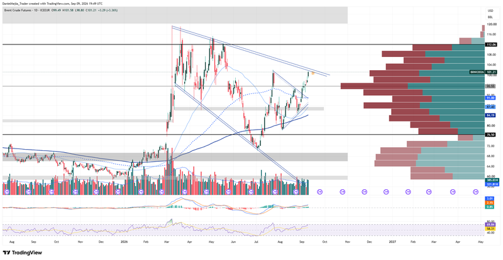Open the BBL unit selector

[x=490, y=17]
